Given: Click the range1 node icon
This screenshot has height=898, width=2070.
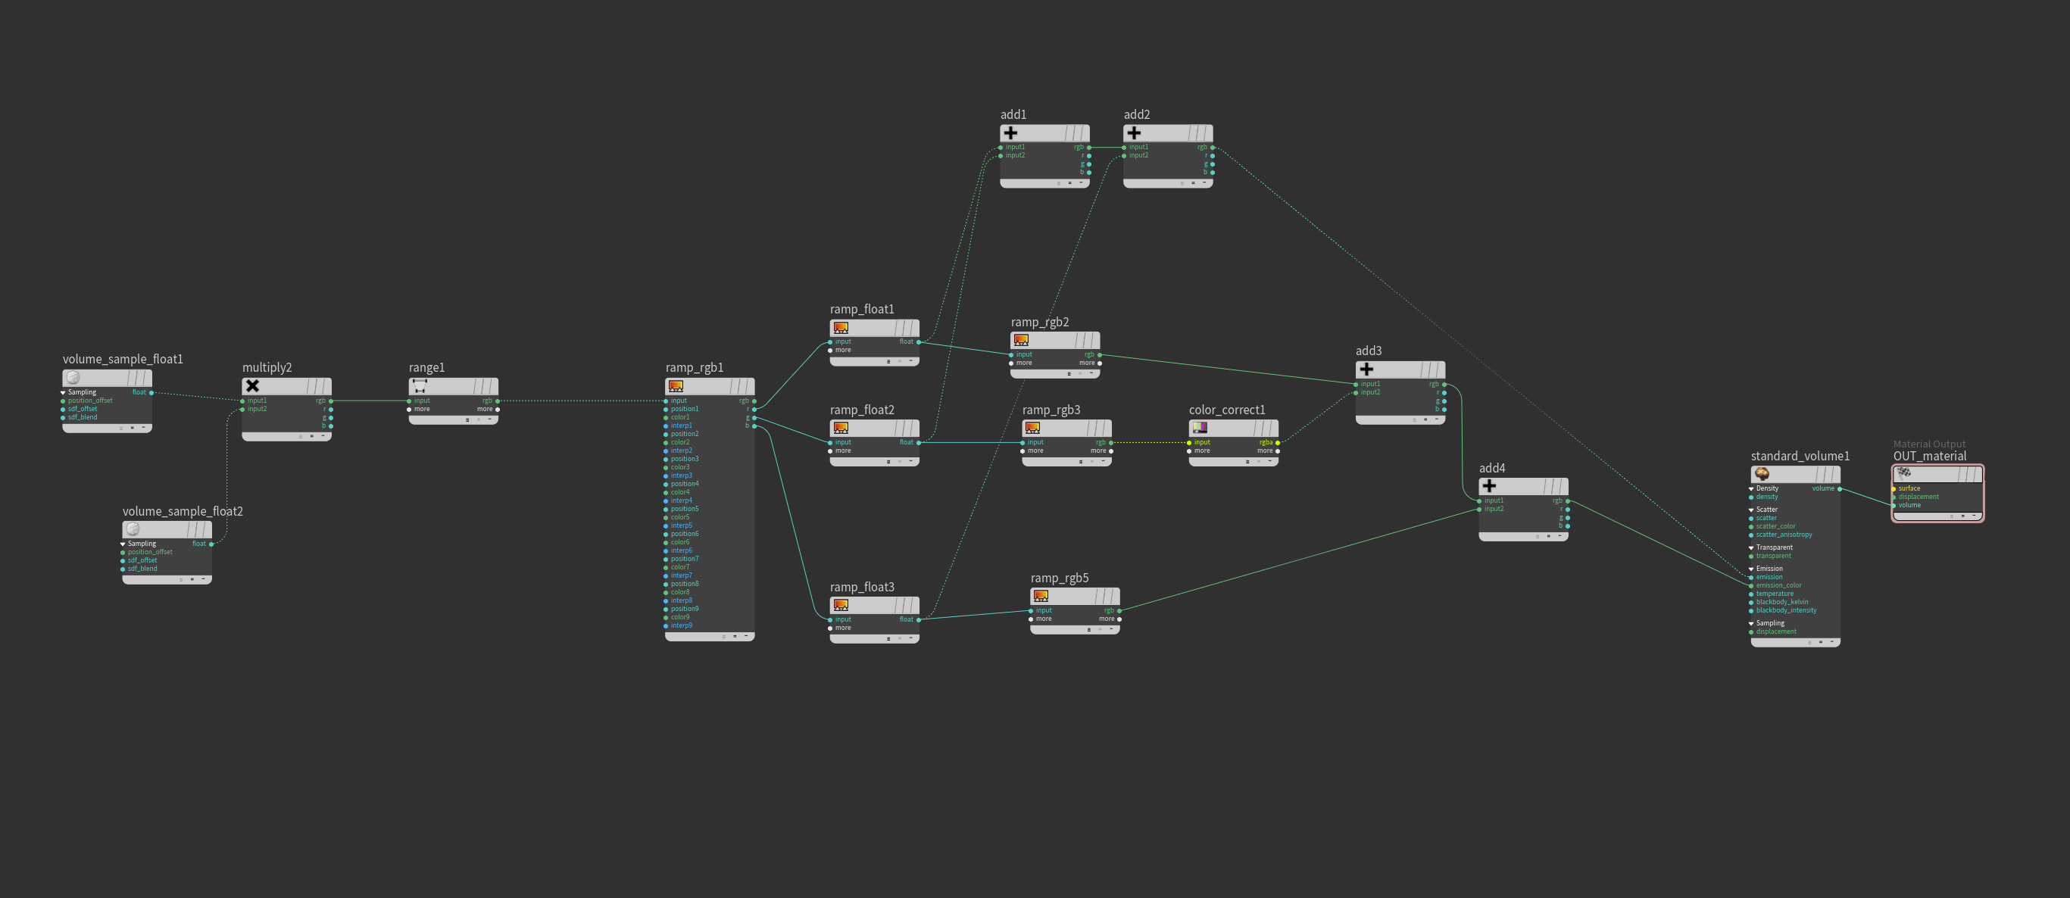Looking at the screenshot, I should (x=420, y=386).
